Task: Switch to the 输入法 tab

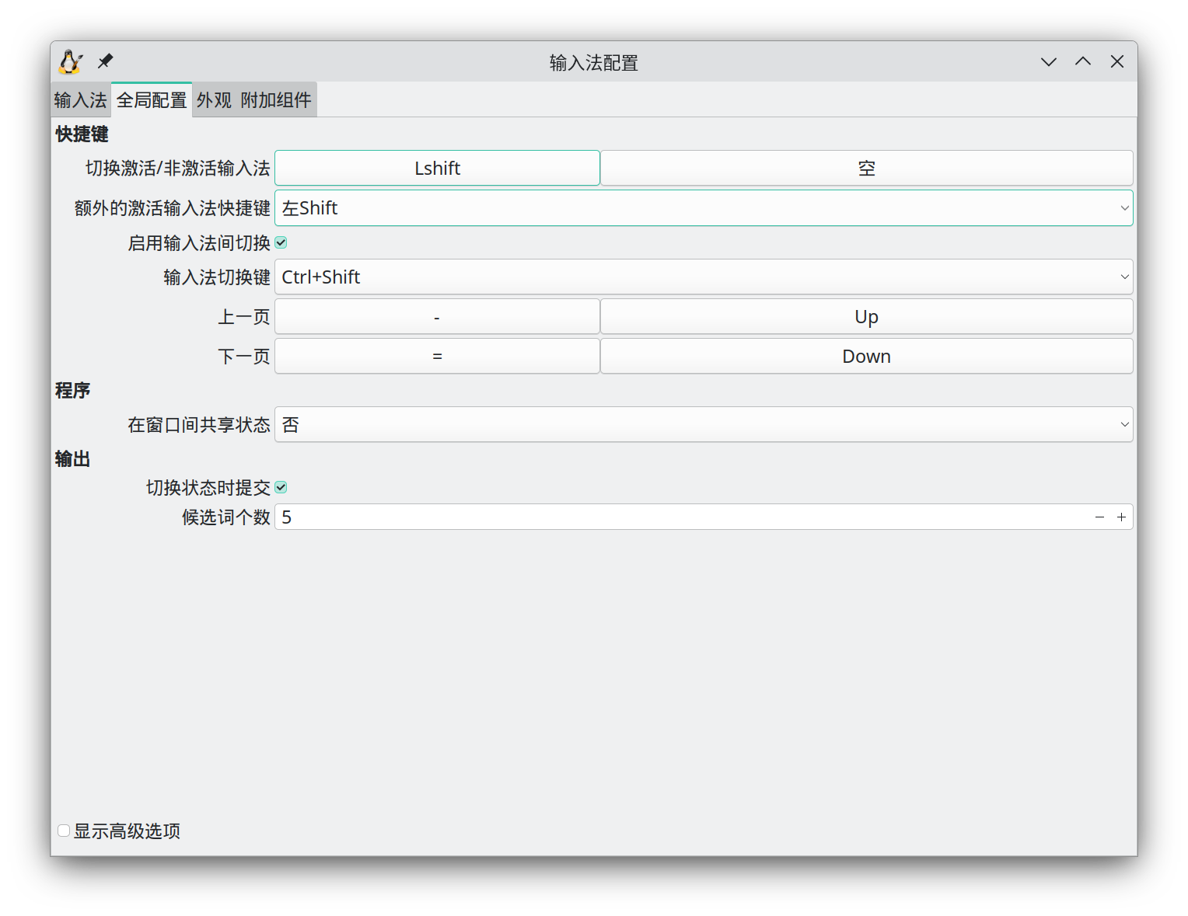Action: (81, 100)
